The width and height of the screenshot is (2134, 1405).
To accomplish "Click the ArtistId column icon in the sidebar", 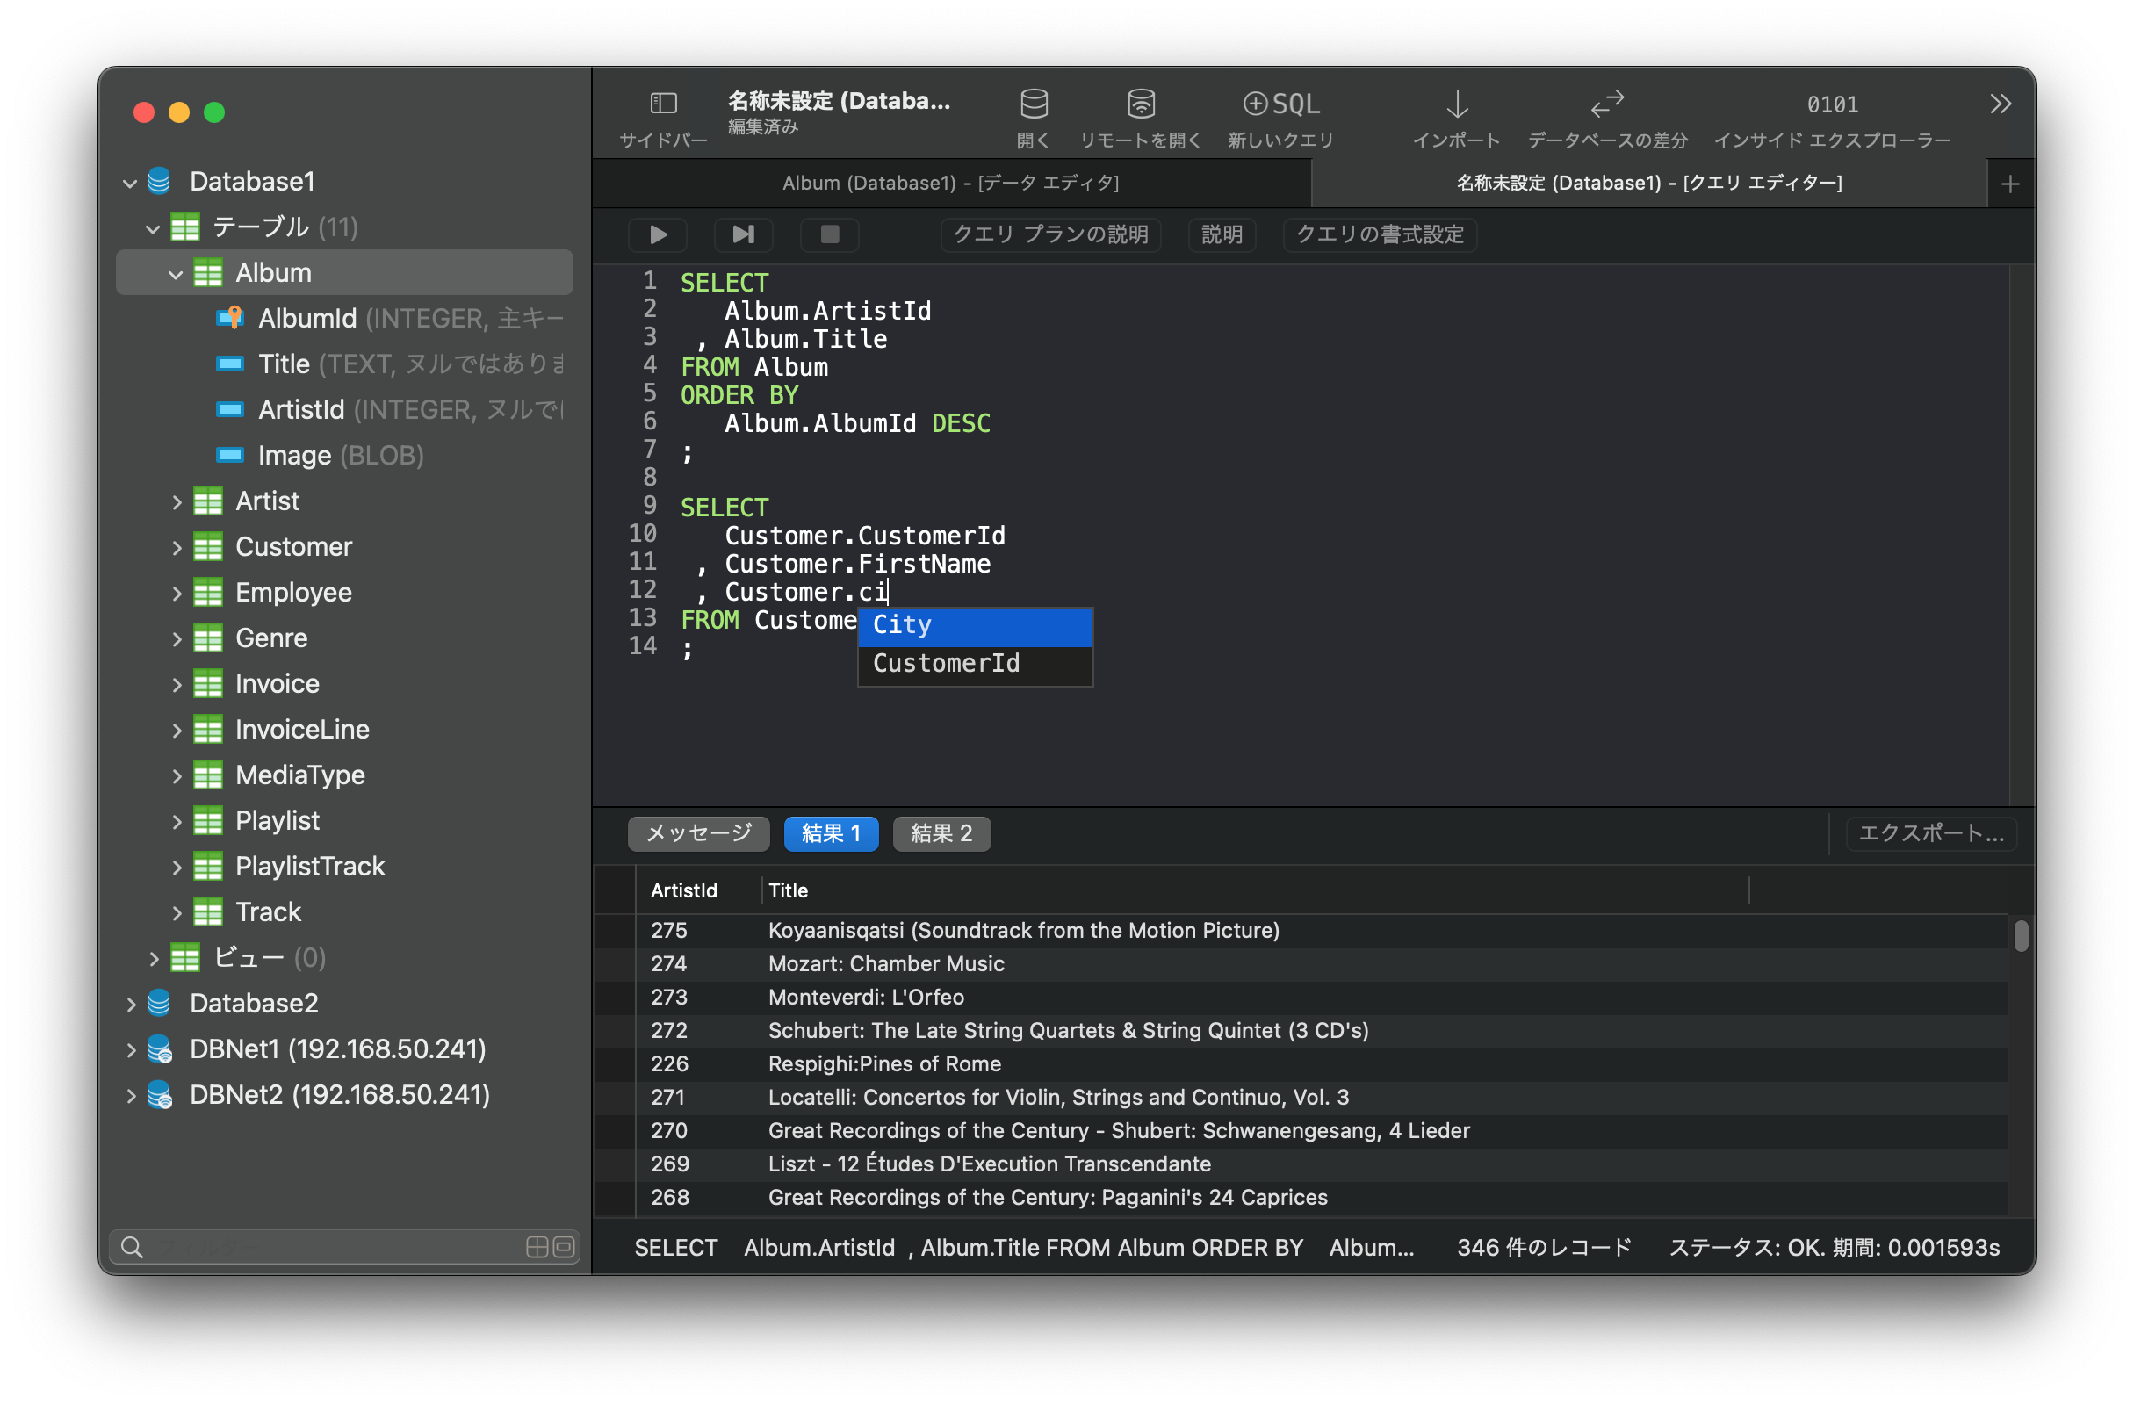I will [x=230, y=409].
